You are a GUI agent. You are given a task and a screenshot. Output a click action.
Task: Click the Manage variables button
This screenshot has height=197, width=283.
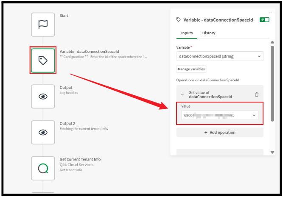pos(191,69)
